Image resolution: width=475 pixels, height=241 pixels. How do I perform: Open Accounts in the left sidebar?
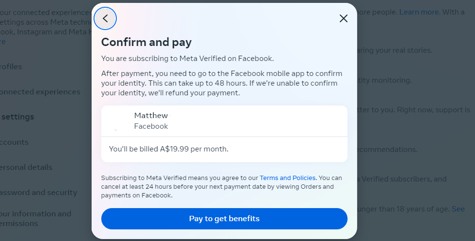(14, 142)
